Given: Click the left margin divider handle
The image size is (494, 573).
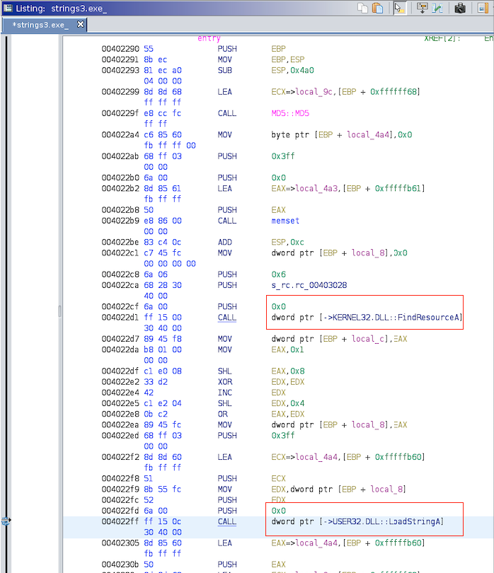Looking at the screenshot, I should point(60,311).
